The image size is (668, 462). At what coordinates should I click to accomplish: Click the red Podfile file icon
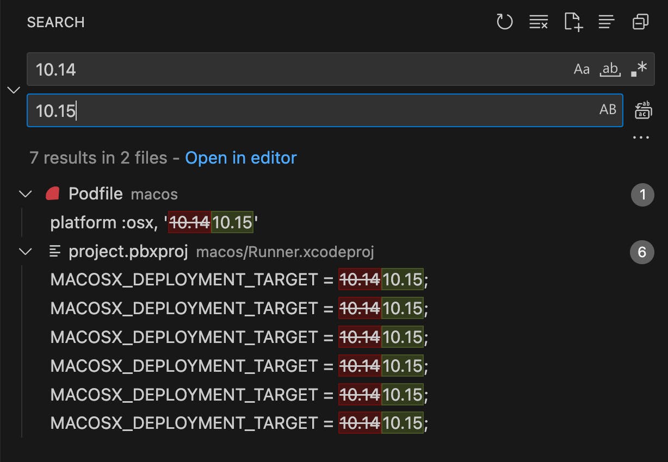point(53,193)
